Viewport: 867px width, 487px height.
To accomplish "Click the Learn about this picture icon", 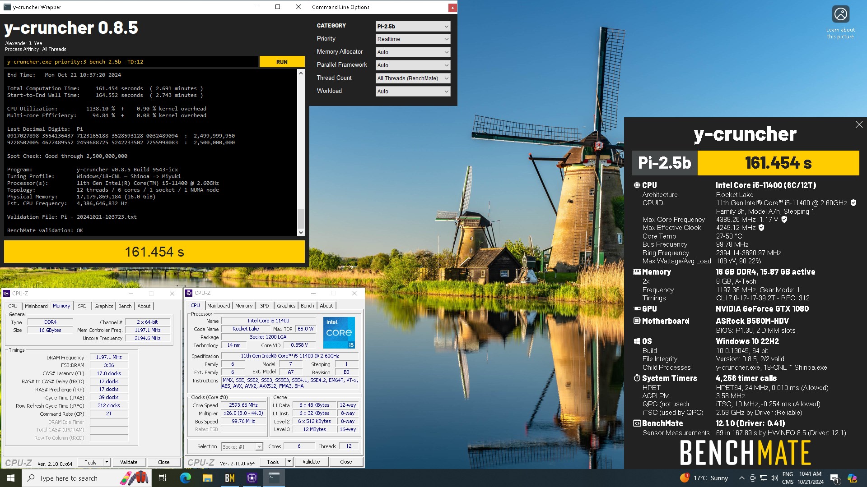I will (840, 14).
